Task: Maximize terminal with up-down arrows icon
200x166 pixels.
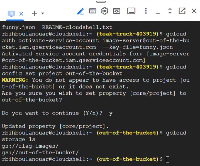Action: pos(170,11)
